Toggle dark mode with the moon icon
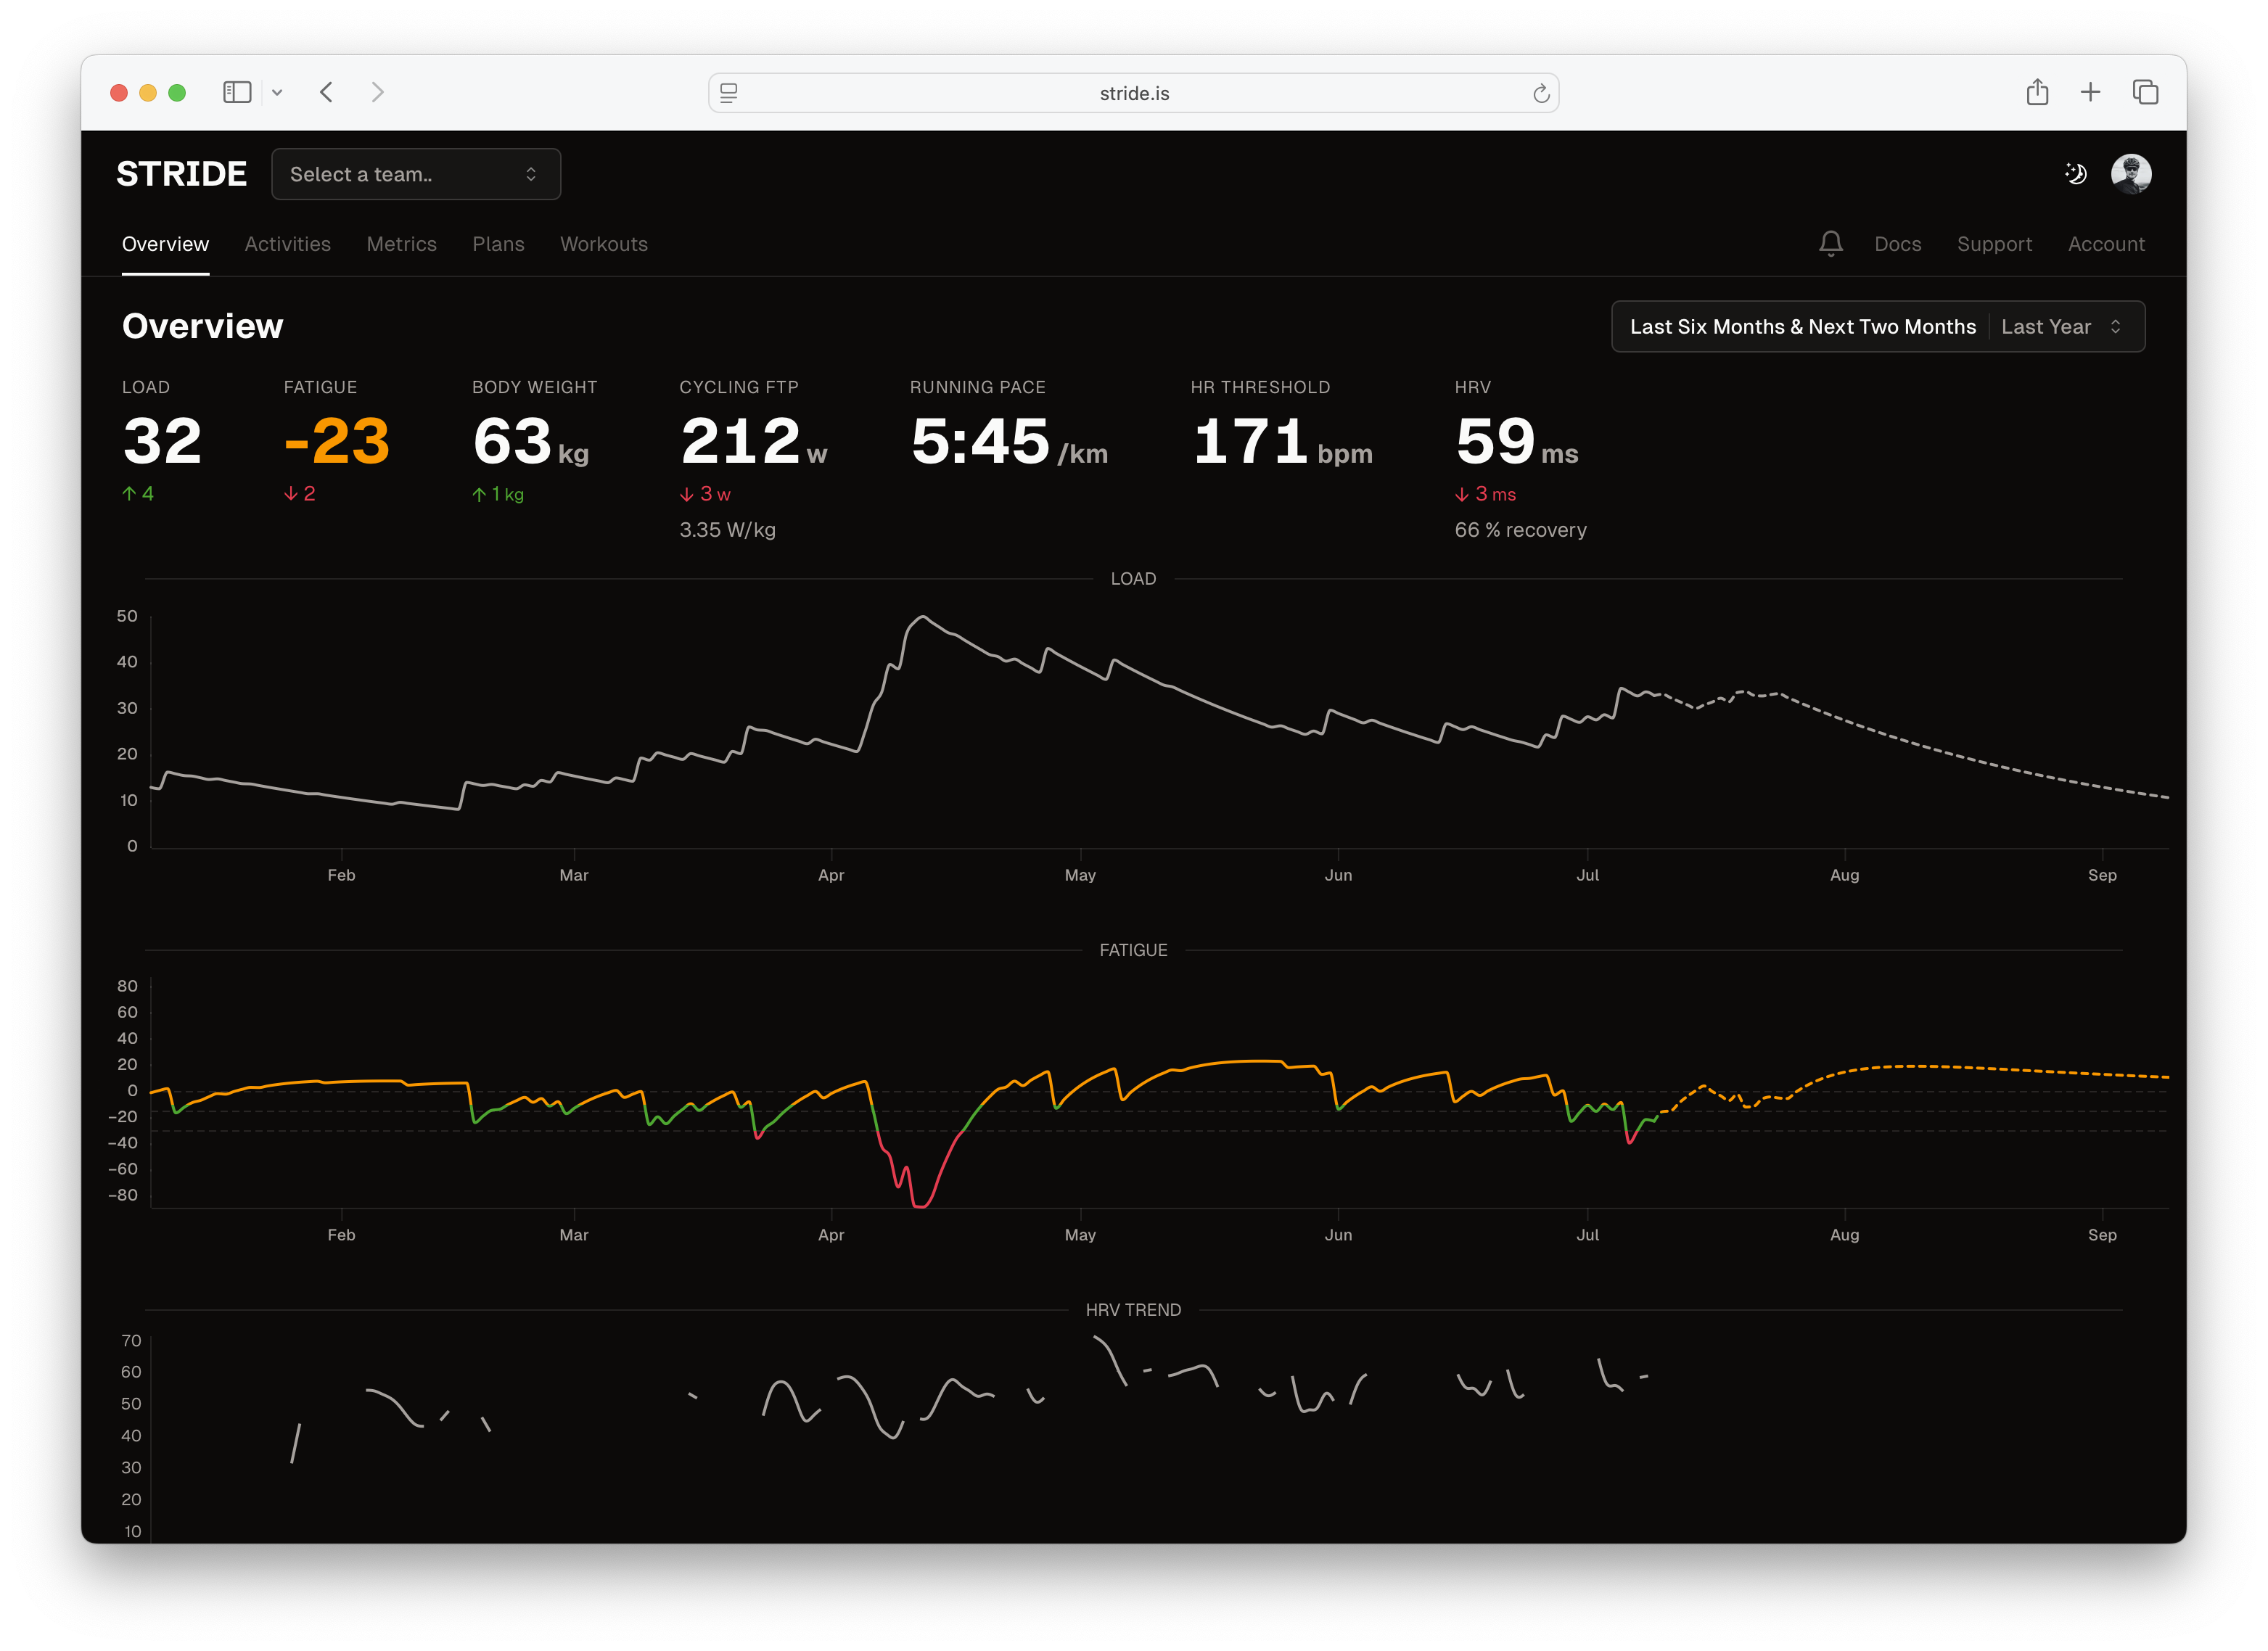 (2074, 173)
